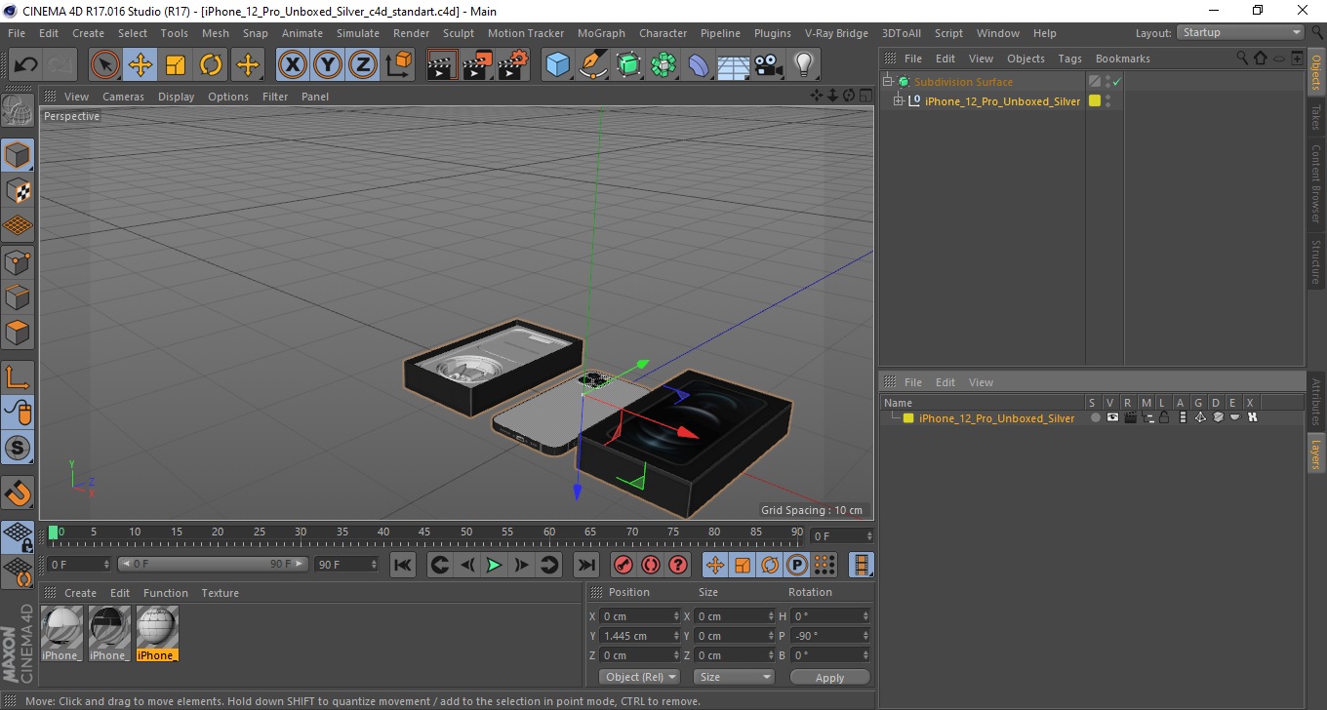Switch to Model mode
Screen dimensions: 1327x710
[18, 155]
